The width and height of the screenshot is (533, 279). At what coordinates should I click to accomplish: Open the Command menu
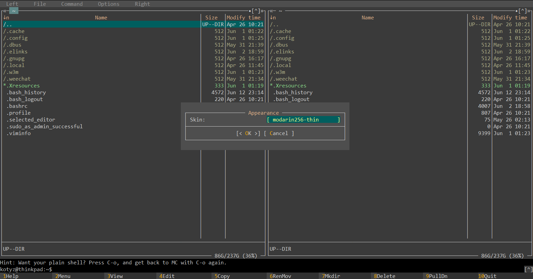pos(72,4)
